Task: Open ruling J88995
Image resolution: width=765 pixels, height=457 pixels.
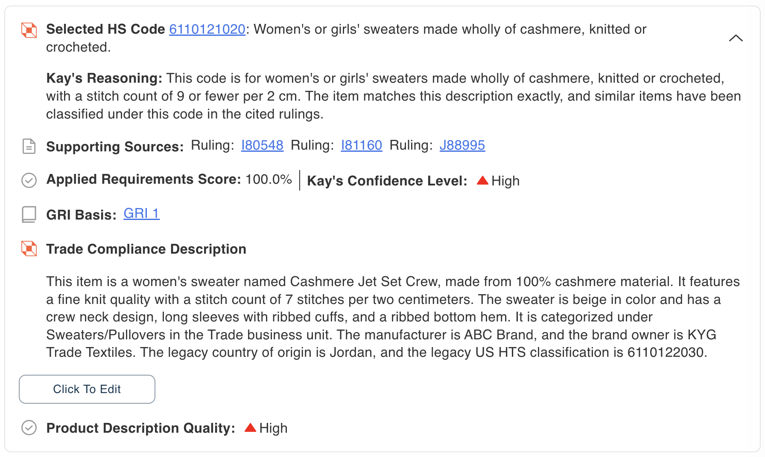Action: tap(462, 145)
